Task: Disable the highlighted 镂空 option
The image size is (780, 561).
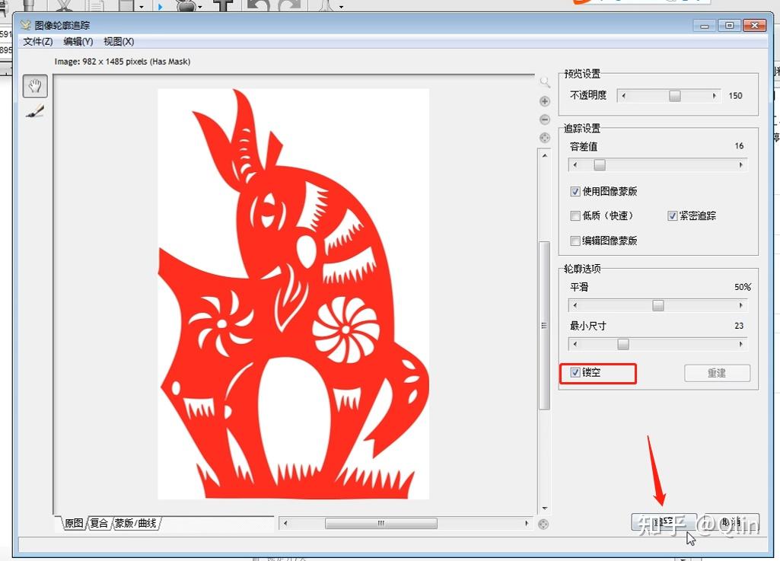Action: [x=576, y=373]
